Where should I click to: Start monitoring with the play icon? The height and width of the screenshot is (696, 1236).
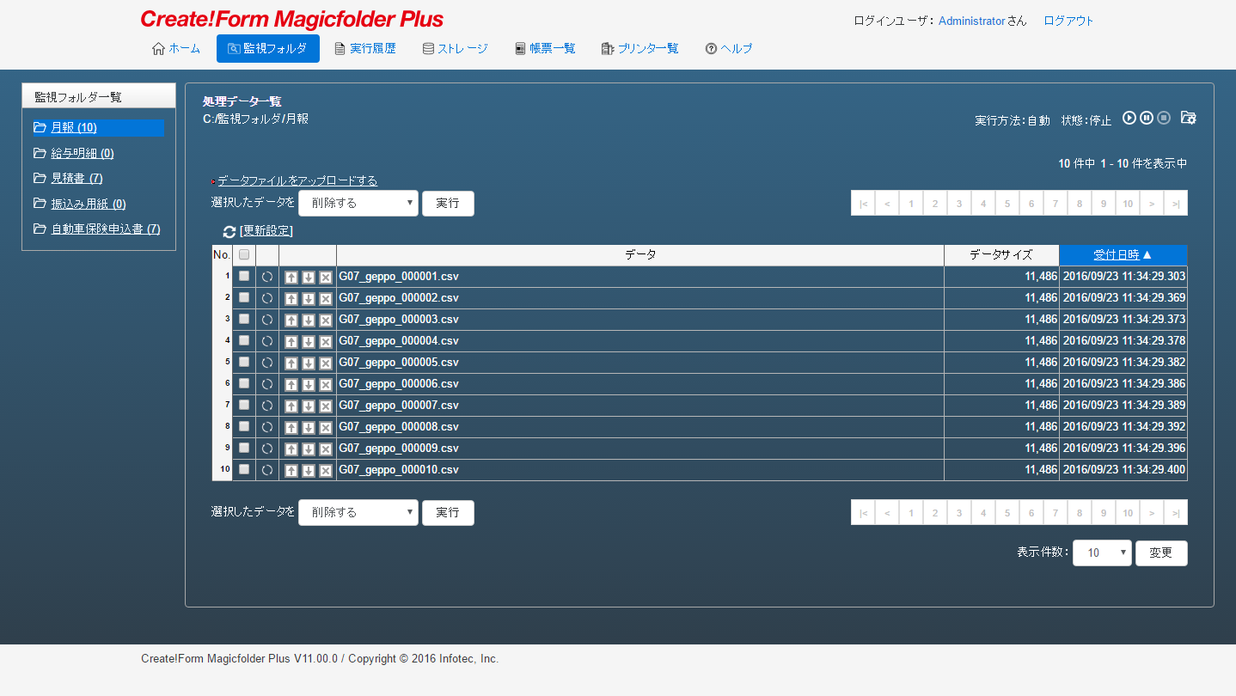point(1129,118)
